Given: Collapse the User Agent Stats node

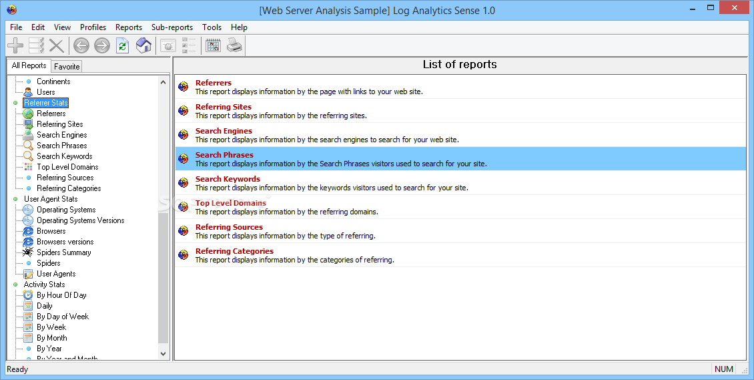Looking at the screenshot, I should point(15,199).
